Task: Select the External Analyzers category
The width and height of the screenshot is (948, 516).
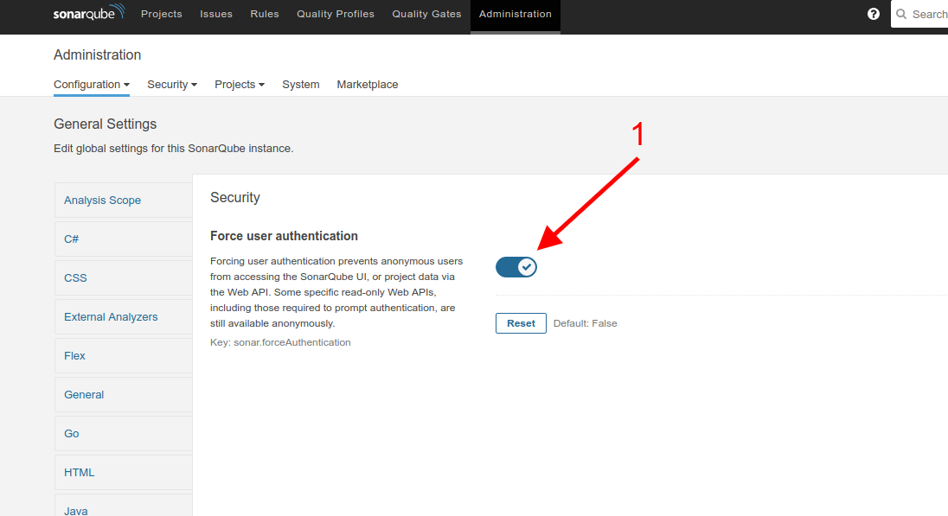Action: click(x=124, y=316)
